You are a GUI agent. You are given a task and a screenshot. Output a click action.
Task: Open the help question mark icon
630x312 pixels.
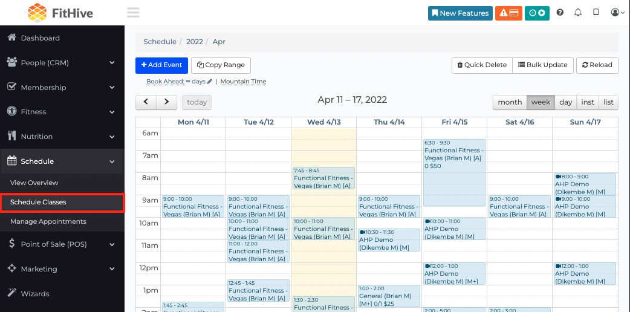coord(560,13)
